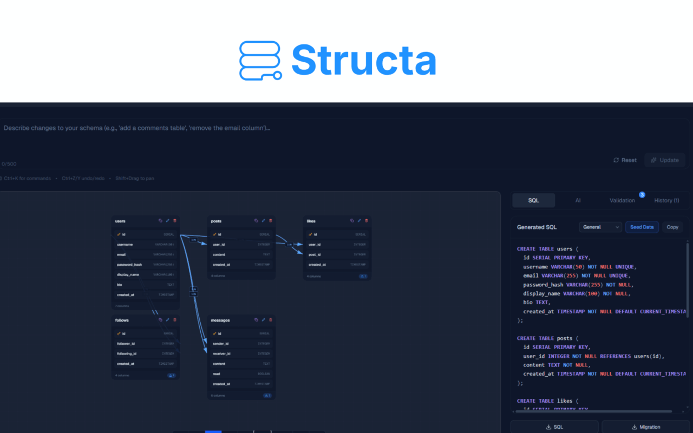This screenshot has height=433, width=693.
Task: Select the receiver_id row in messages table
Action: click(240, 353)
